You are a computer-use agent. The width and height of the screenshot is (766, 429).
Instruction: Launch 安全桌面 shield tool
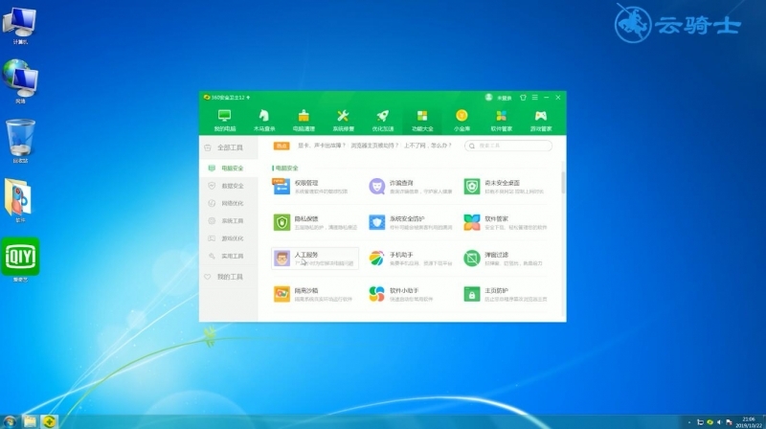506,187
